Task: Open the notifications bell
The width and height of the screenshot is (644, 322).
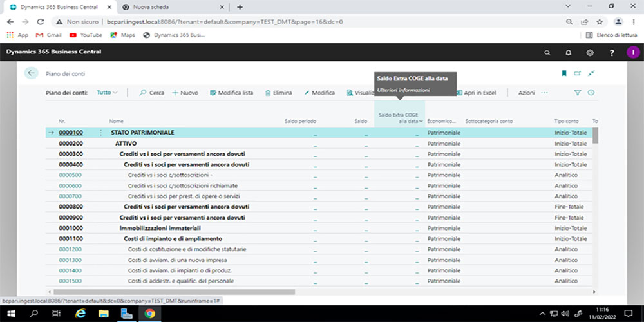Action: click(569, 53)
